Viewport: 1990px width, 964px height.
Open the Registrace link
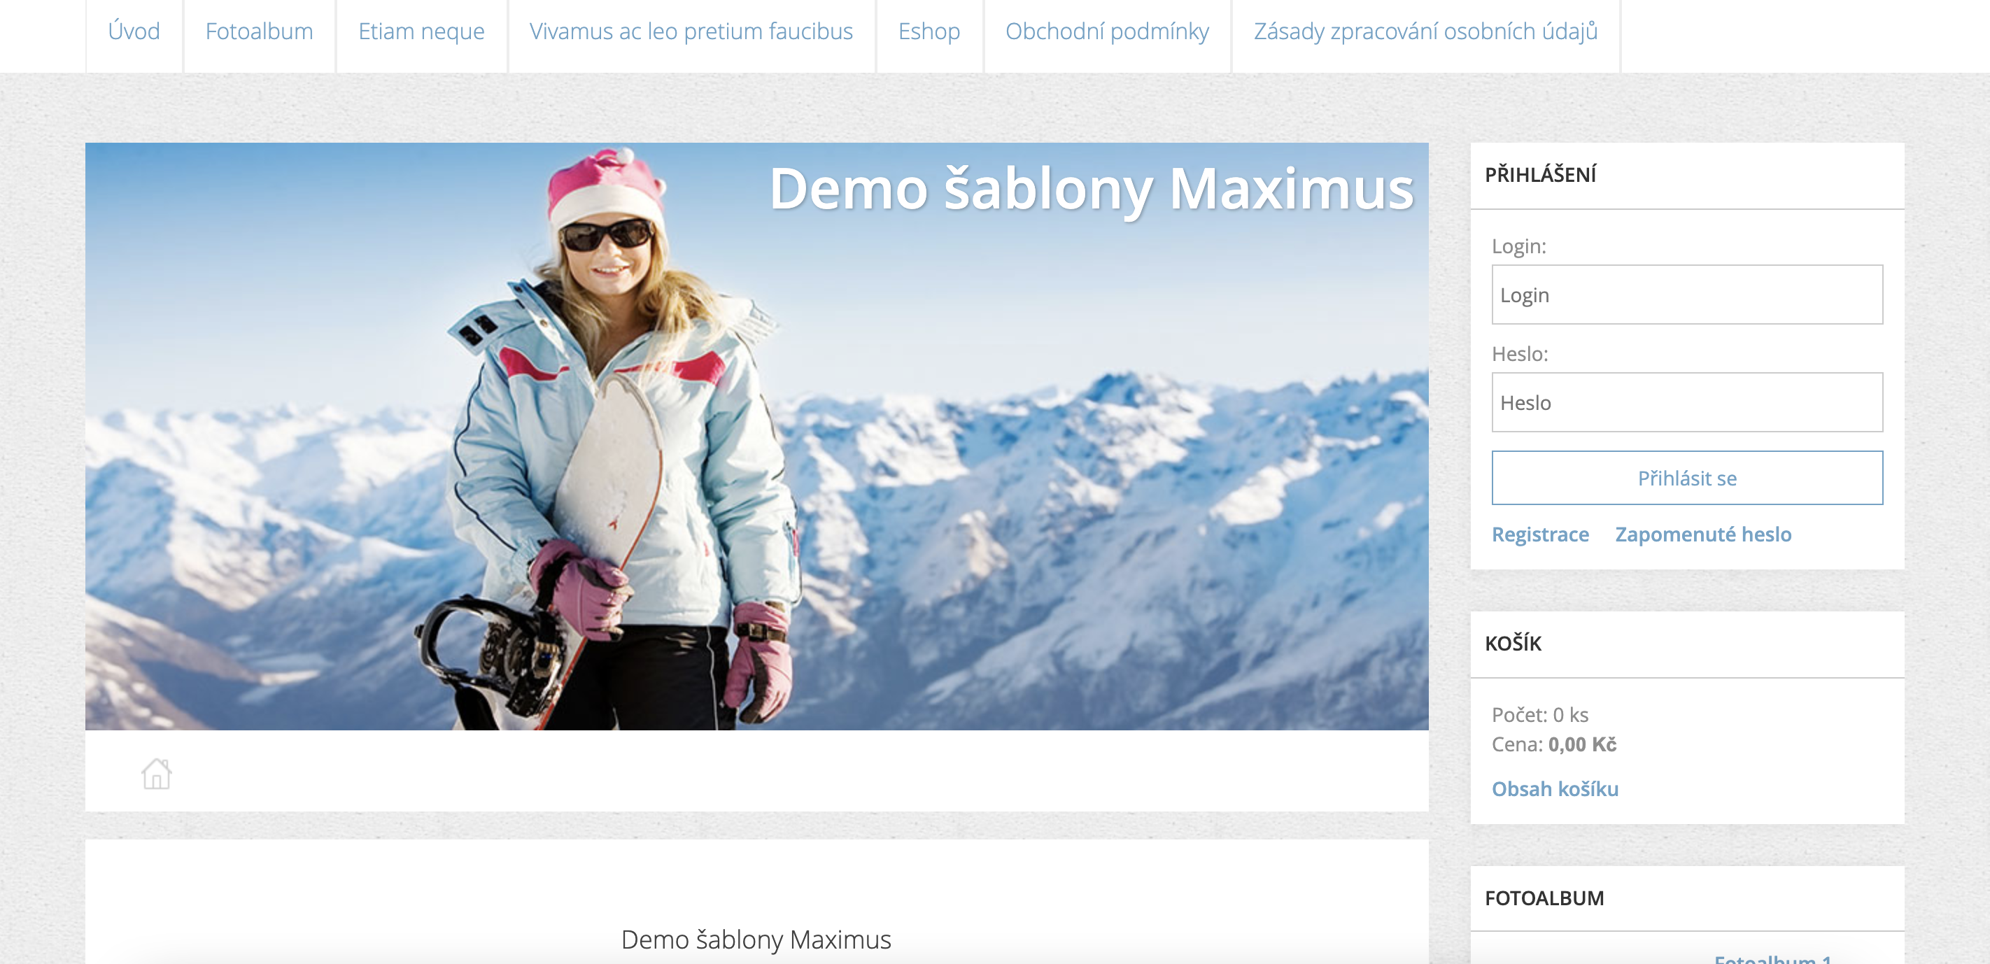click(1540, 534)
